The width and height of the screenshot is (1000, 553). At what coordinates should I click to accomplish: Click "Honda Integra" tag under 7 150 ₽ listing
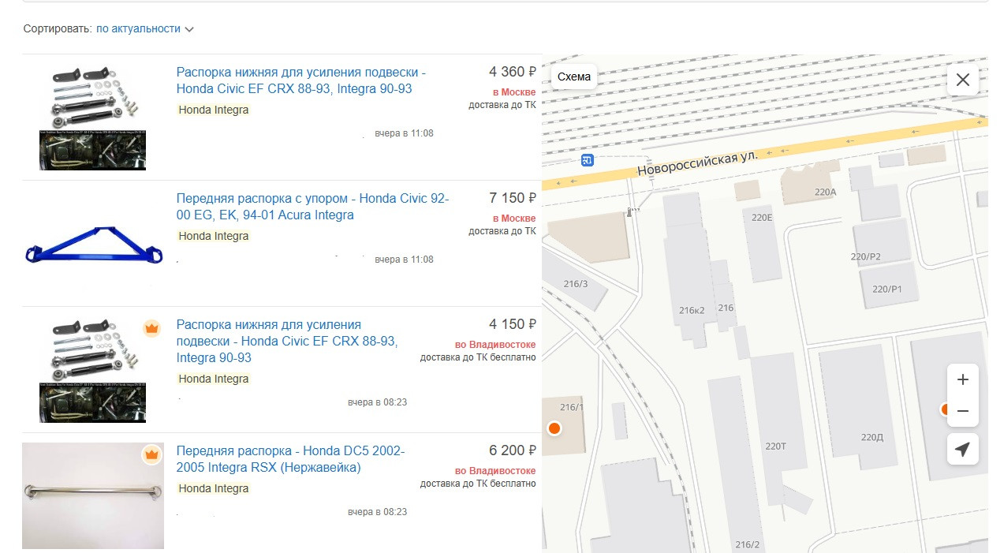(x=214, y=236)
